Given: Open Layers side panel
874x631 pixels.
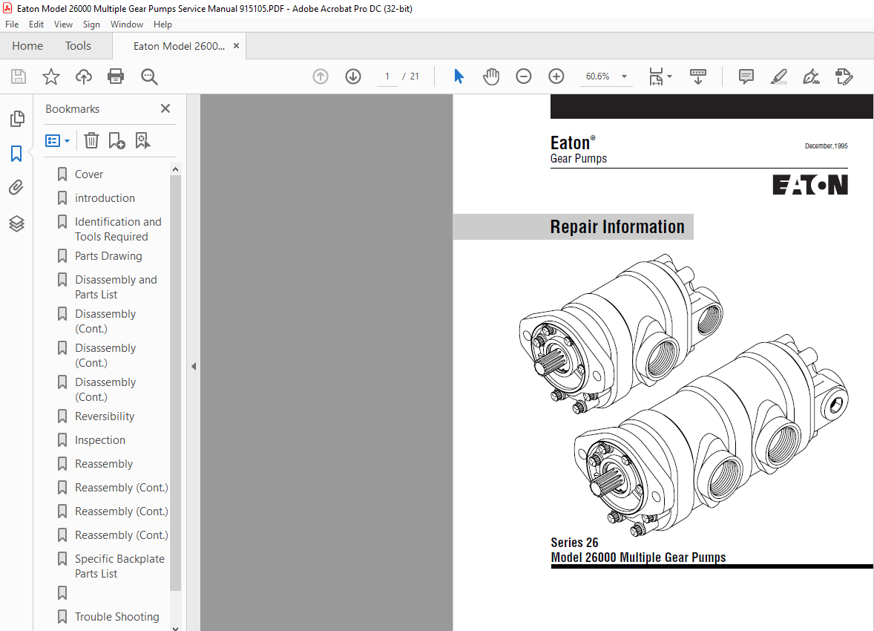Looking at the screenshot, I should 17,223.
